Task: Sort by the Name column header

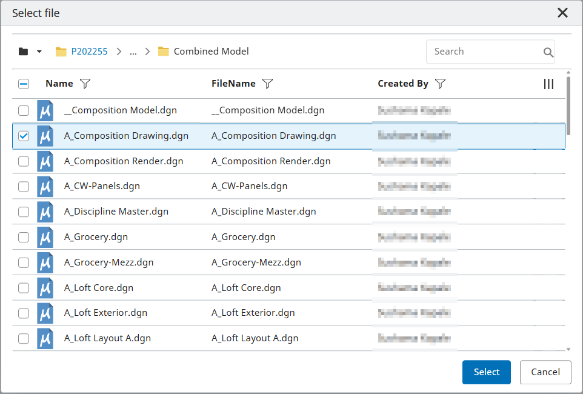Action: pos(59,84)
